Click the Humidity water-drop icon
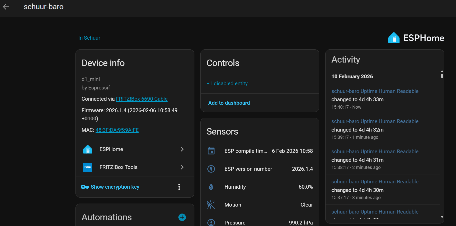 point(211,187)
